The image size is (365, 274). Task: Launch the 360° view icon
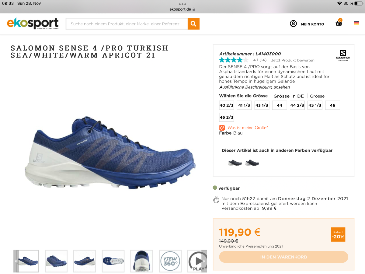click(170, 261)
